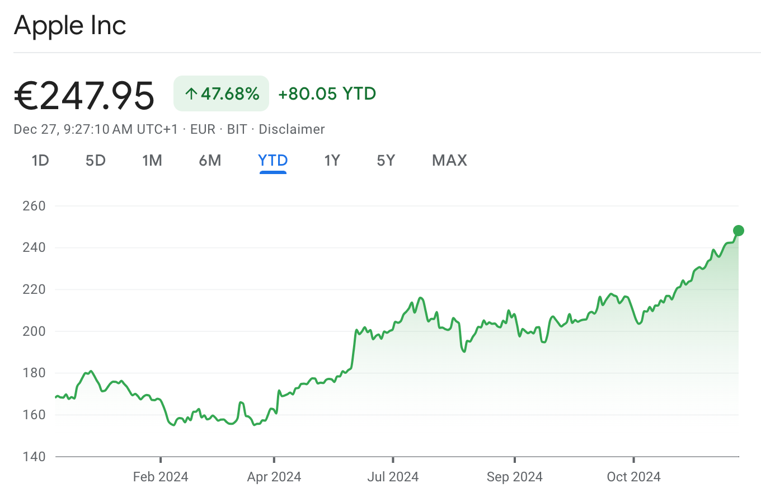Image resolution: width=761 pixels, height=497 pixels.
Task: Open the Disclaimer link
Action: tap(292, 129)
